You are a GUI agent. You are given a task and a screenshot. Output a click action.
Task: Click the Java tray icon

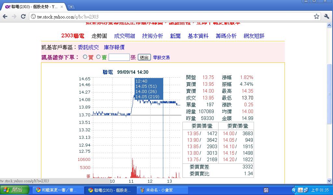coord(300,190)
